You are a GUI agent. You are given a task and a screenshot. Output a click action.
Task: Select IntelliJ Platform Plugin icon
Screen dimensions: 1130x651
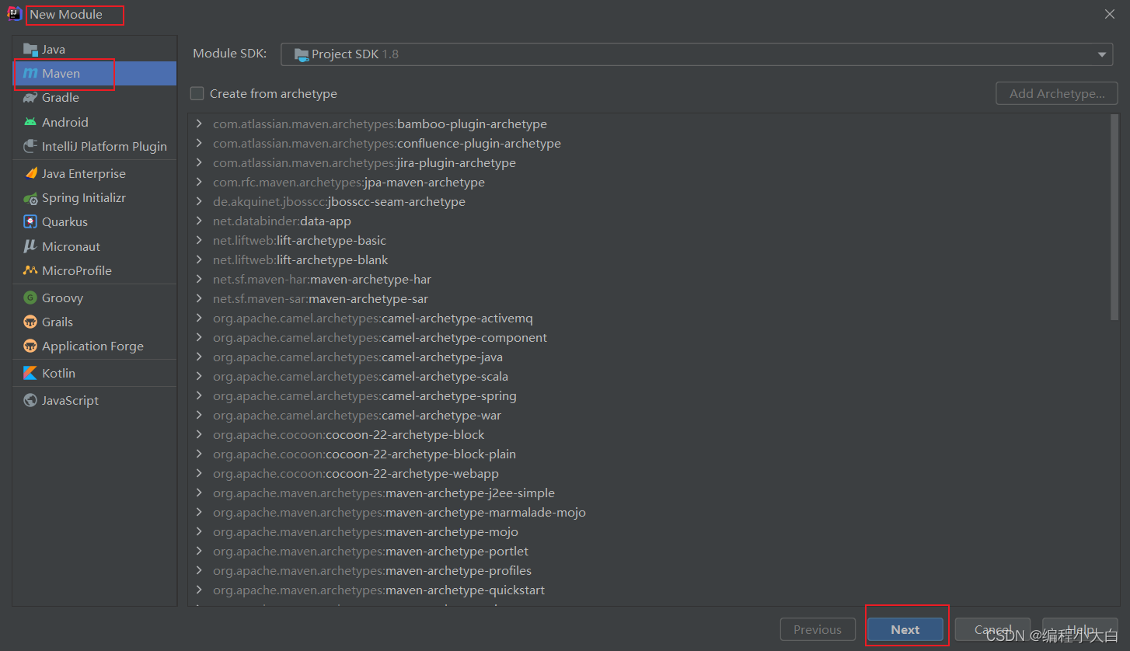click(30, 146)
